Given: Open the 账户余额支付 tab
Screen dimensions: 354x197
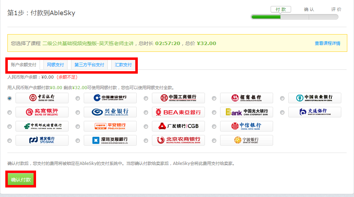Looking at the screenshot, I should point(23,65).
